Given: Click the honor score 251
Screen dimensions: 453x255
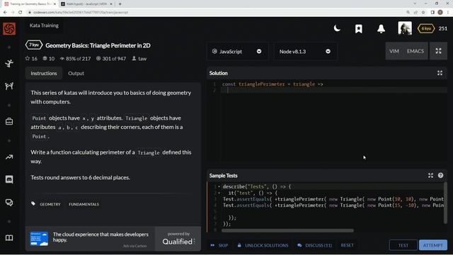Looking at the screenshot, I should pos(442,28).
